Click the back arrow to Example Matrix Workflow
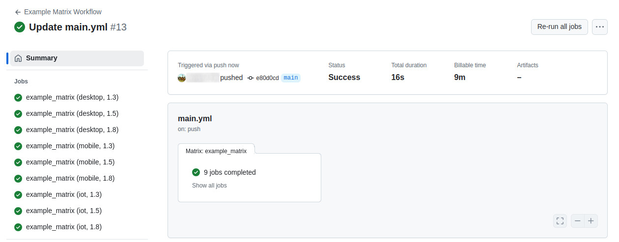Screen dimensions: 619x242 pos(18,12)
